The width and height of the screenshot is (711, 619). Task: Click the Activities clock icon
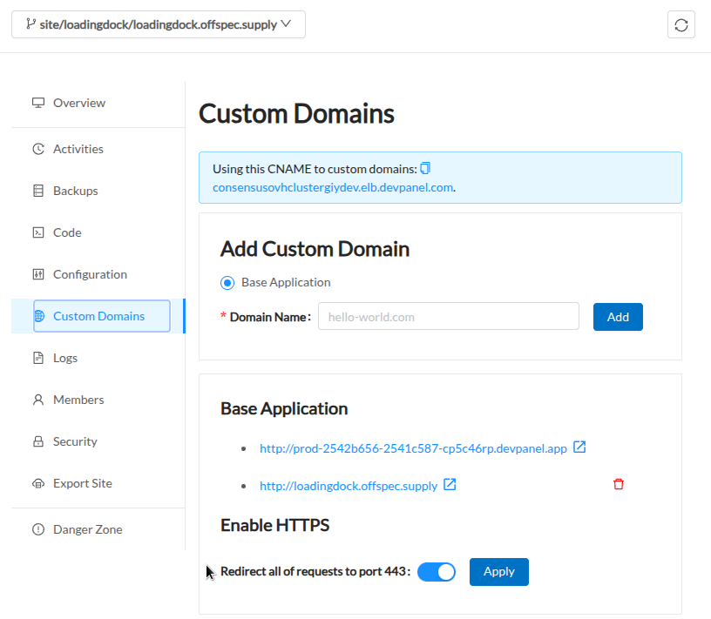coord(38,149)
